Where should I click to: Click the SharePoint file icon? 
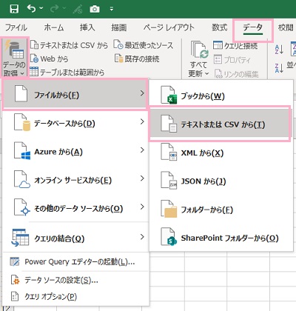pos(169,237)
